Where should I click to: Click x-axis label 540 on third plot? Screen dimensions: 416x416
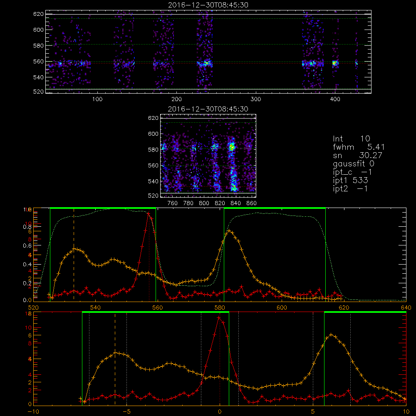96,307
